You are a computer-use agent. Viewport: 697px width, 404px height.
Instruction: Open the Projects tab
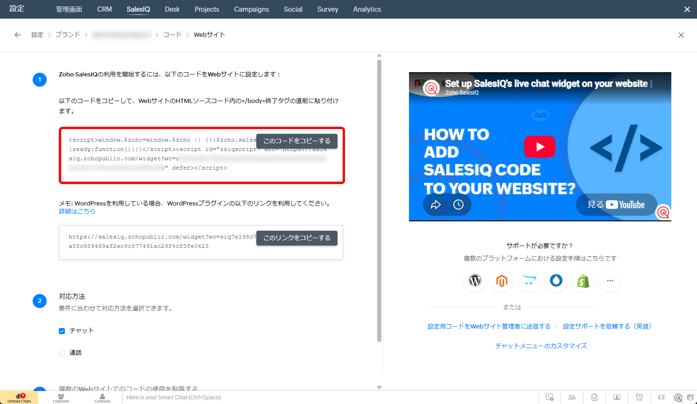click(207, 9)
